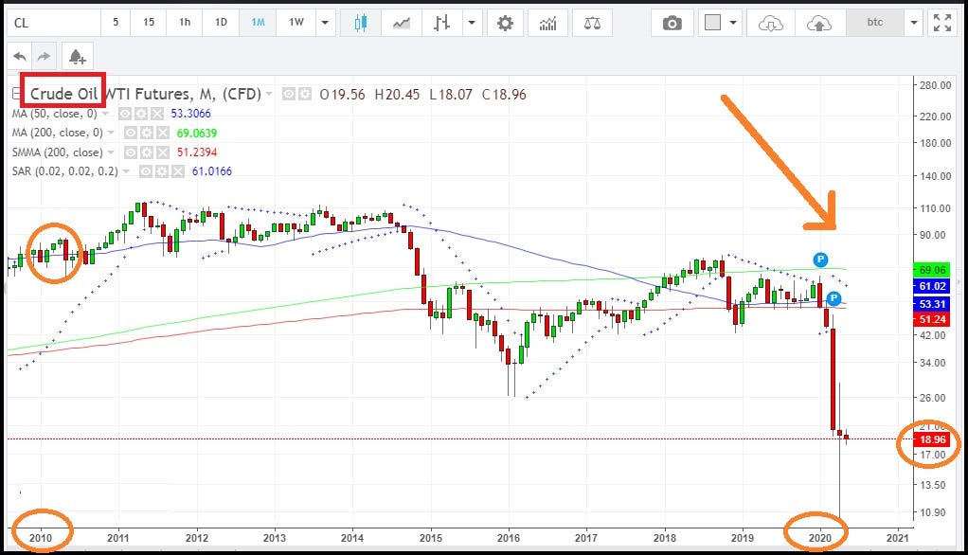Click the MA (50, close, 0) label
This screenshot has height=555, width=968.
(54, 114)
